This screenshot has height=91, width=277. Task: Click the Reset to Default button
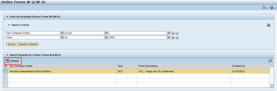28,44
